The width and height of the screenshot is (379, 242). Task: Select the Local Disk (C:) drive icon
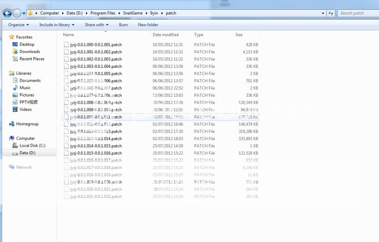click(15, 146)
